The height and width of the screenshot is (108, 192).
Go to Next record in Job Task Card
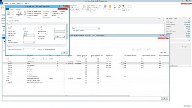(x=61, y=13)
